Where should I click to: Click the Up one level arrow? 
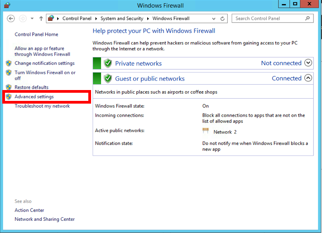coord(41,19)
